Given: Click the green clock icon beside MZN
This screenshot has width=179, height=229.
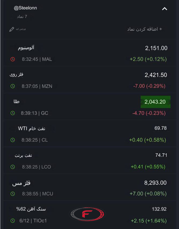Looking at the screenshot, I should coord(13,86).
